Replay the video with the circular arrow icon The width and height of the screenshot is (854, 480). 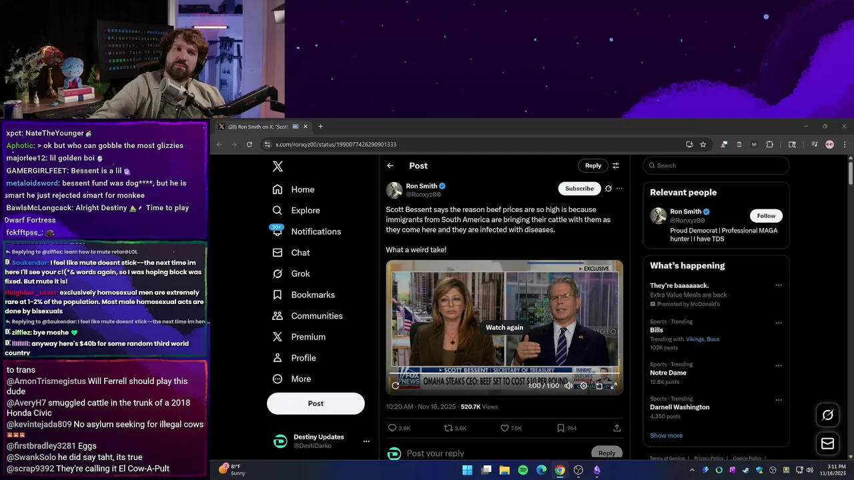[x=395, y=385]
